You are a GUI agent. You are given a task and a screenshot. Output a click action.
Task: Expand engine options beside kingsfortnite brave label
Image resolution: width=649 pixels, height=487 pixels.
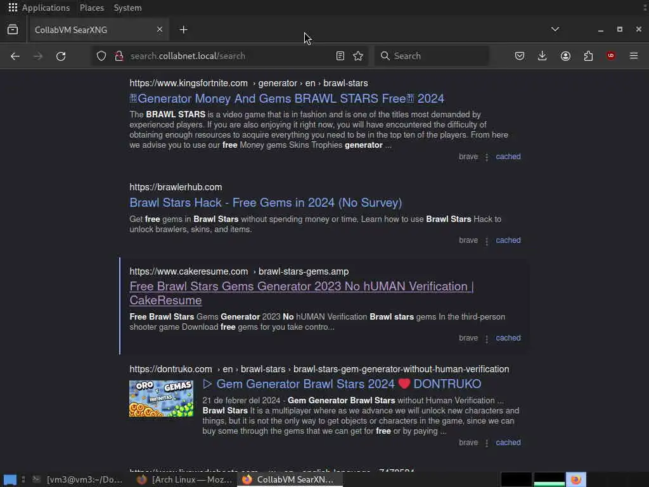[x=487, y=157]
